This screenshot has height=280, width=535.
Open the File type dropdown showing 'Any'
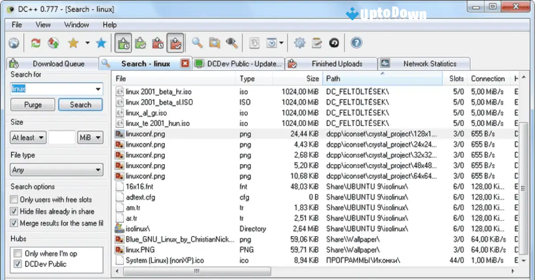(56, 170)
